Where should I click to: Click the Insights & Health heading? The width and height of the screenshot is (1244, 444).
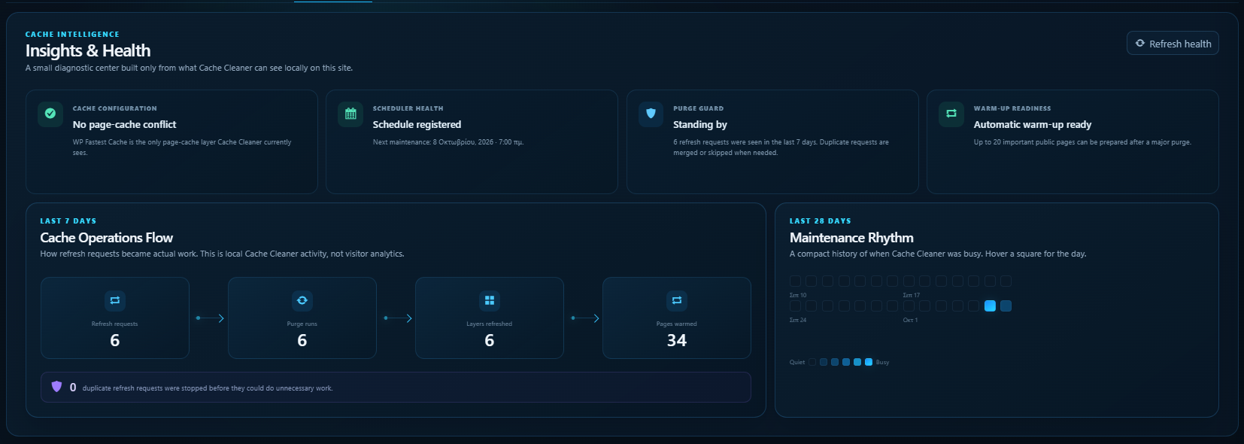(x=88, y=50)
